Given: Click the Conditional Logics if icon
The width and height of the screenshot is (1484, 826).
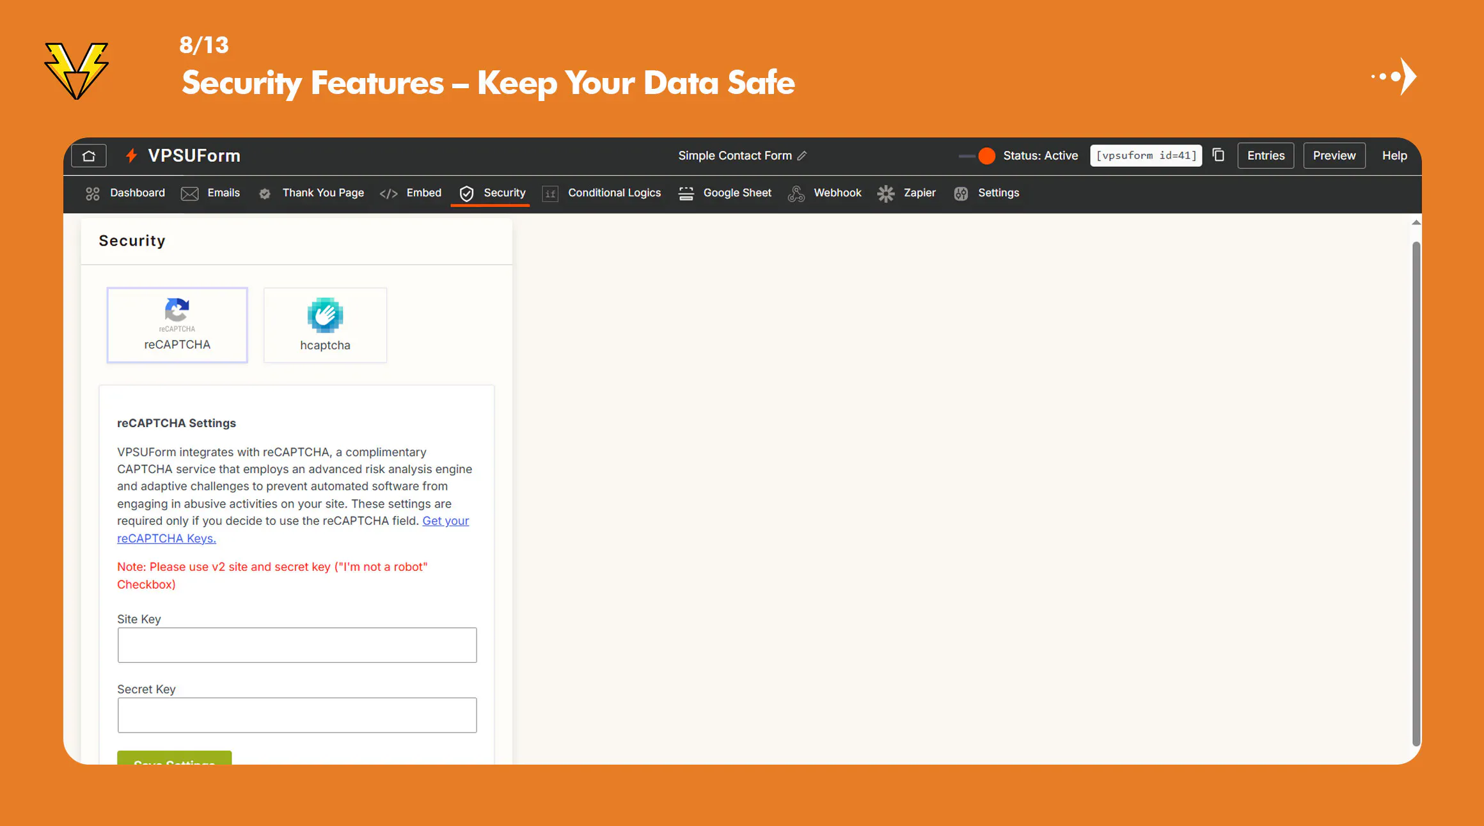Looking at the screenshot, I should pyautogui.click(x=550, y=194).
